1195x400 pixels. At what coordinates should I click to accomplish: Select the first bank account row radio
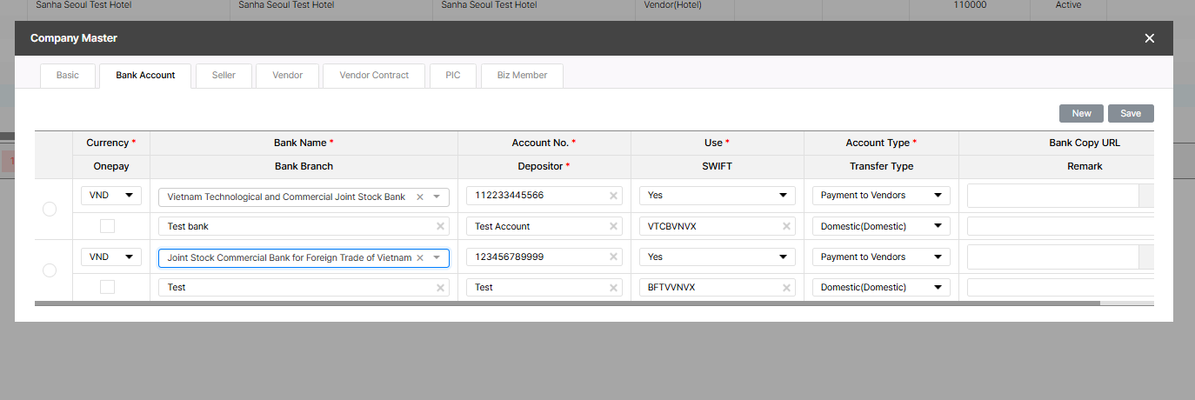pos(50,210)
